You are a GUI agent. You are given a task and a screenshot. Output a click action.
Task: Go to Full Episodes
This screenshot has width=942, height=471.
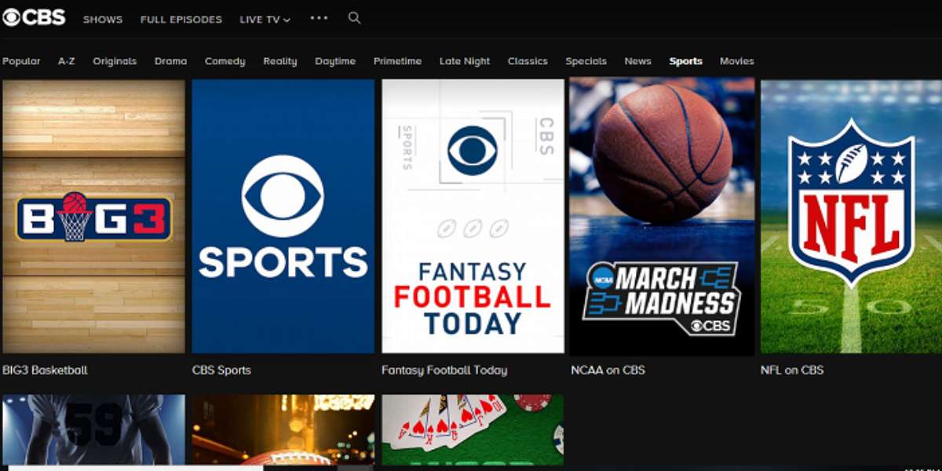tap(181, 20)
